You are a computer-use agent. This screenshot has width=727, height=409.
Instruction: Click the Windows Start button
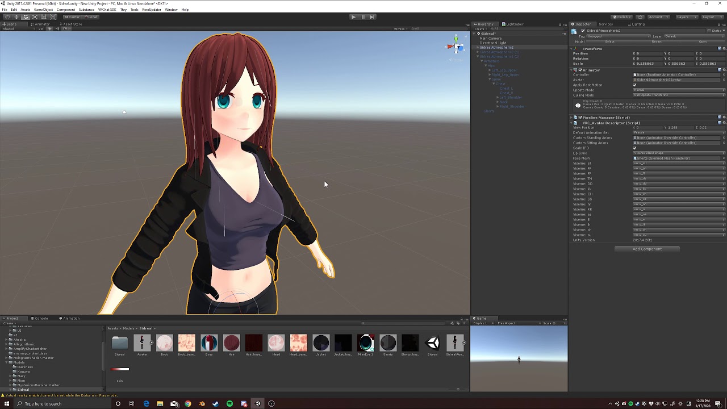[7, 404]
